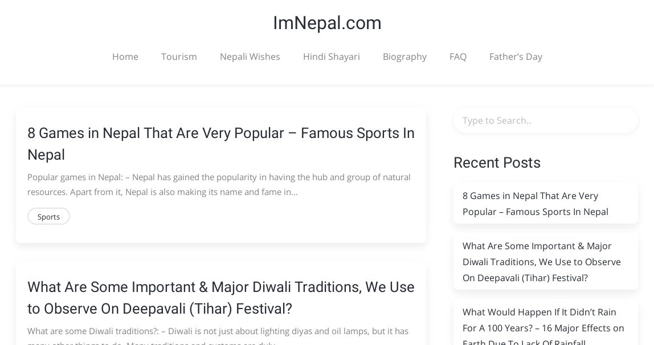
Task: Click the Diwali recent post card
Action: point(546,261)
